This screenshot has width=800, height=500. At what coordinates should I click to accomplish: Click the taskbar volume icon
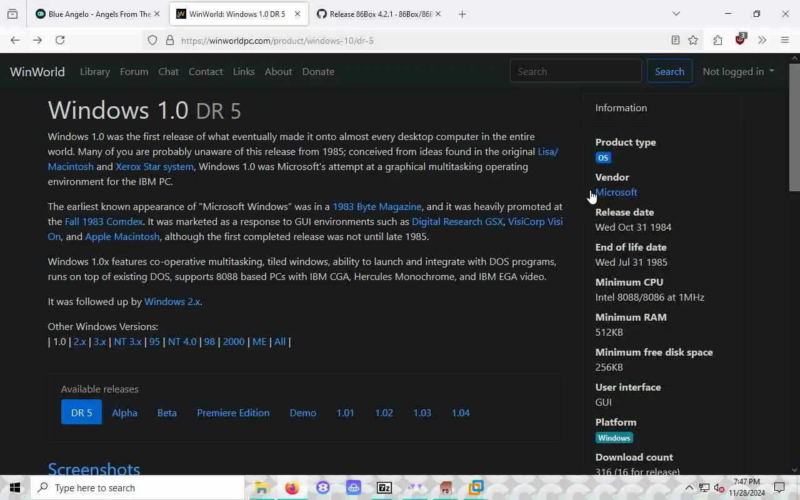click(719, 487)
